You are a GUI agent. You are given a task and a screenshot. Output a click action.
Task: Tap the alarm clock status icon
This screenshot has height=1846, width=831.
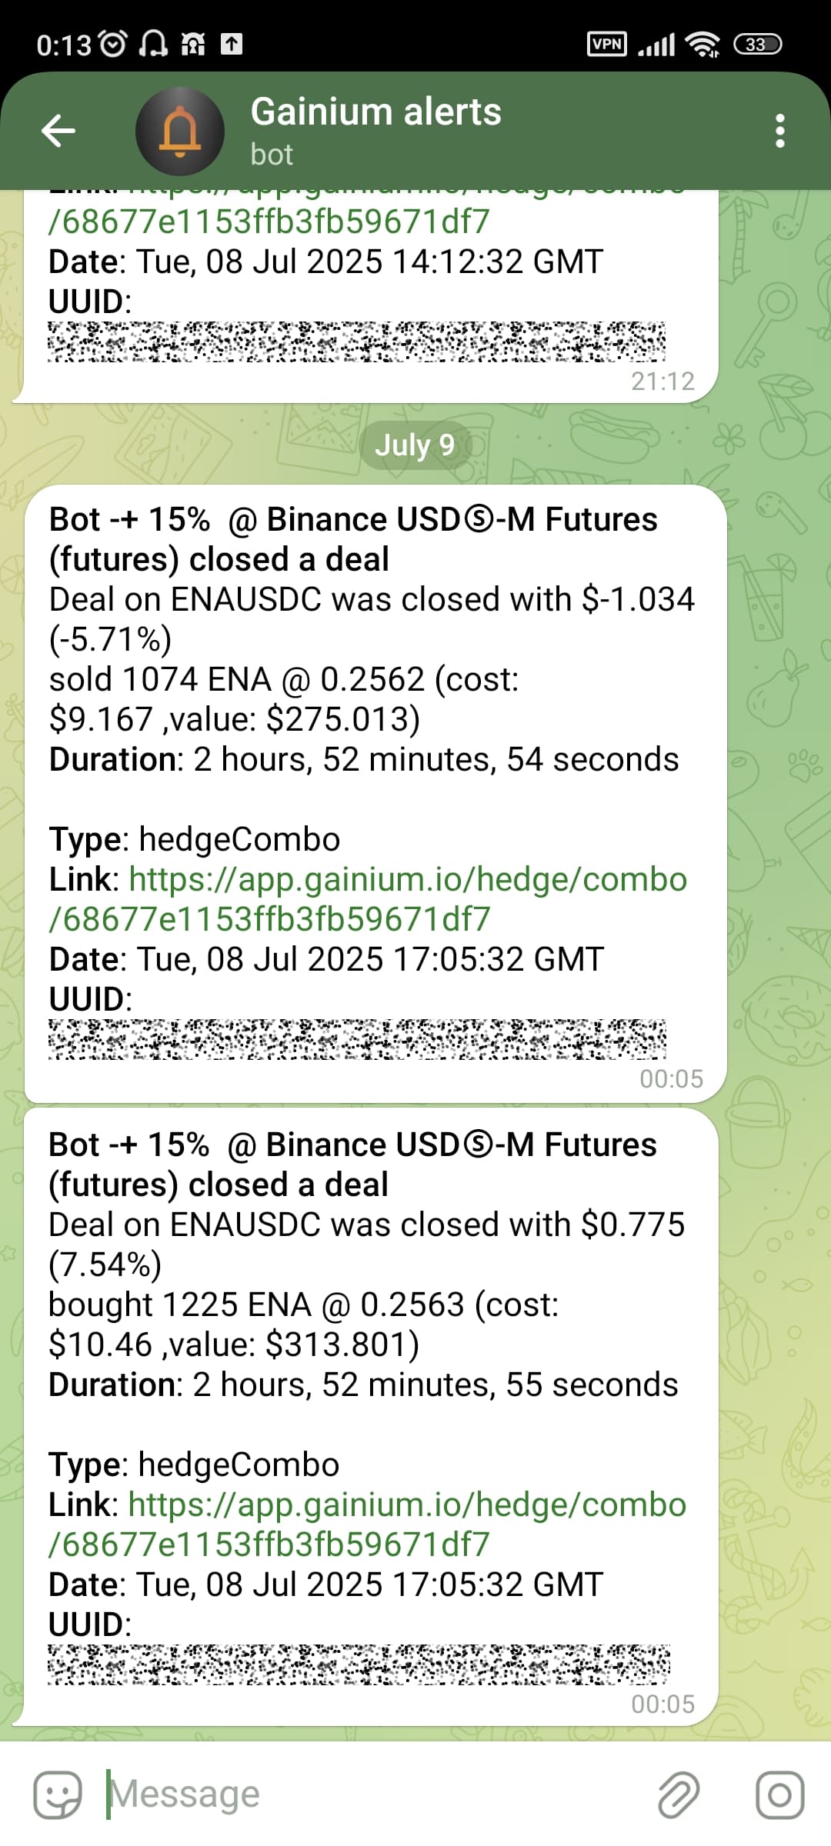[x=113, y=44]
